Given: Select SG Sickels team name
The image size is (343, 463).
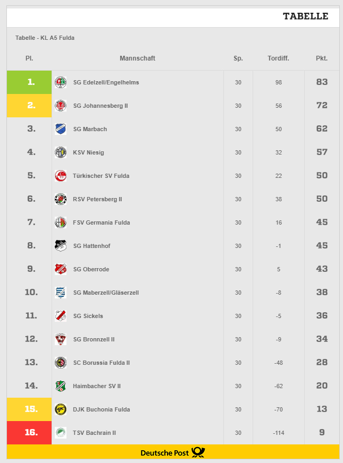Looking at the screenshot, I should tap(88, 316).
